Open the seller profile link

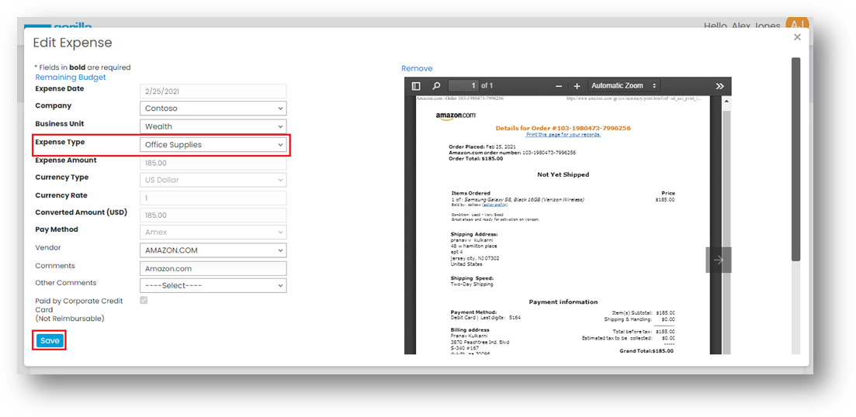(x=495, y=205)
